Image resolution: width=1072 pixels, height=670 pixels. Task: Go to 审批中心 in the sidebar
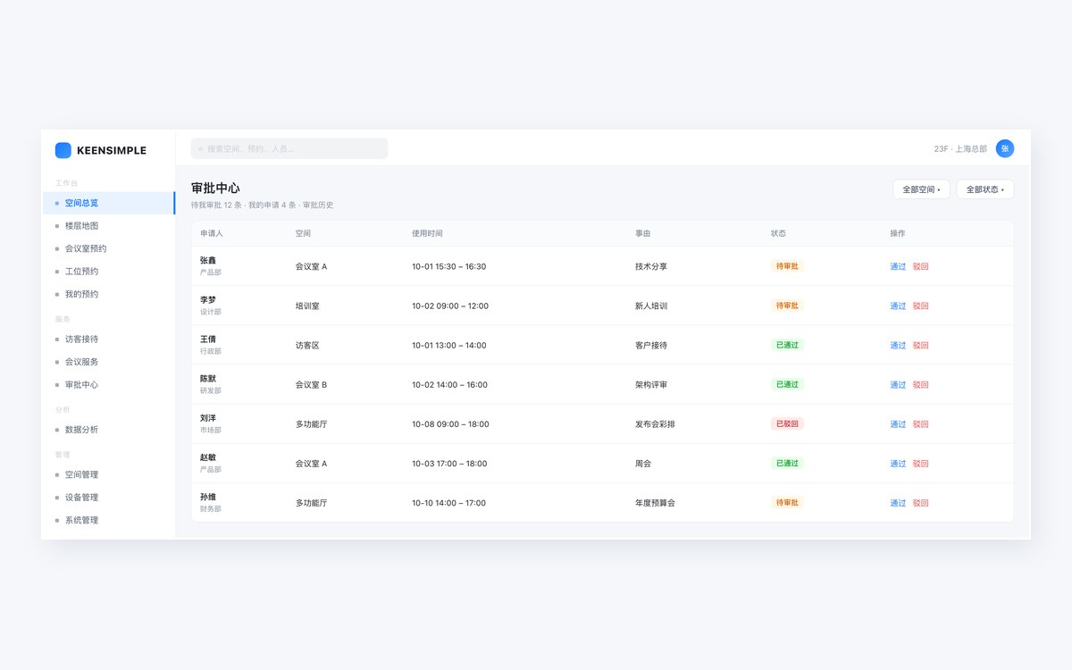click(108, 385)
